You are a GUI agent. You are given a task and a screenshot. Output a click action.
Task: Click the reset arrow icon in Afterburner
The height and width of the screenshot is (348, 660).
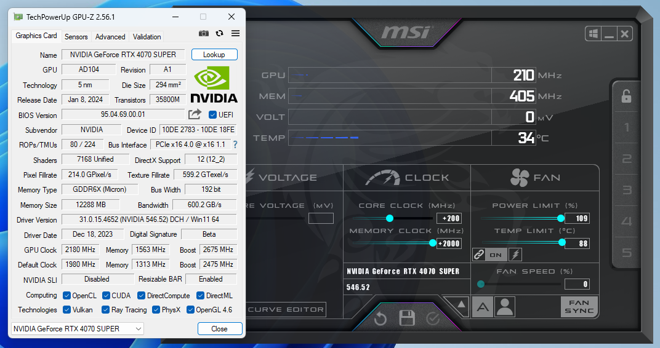(x=380, y=318)
